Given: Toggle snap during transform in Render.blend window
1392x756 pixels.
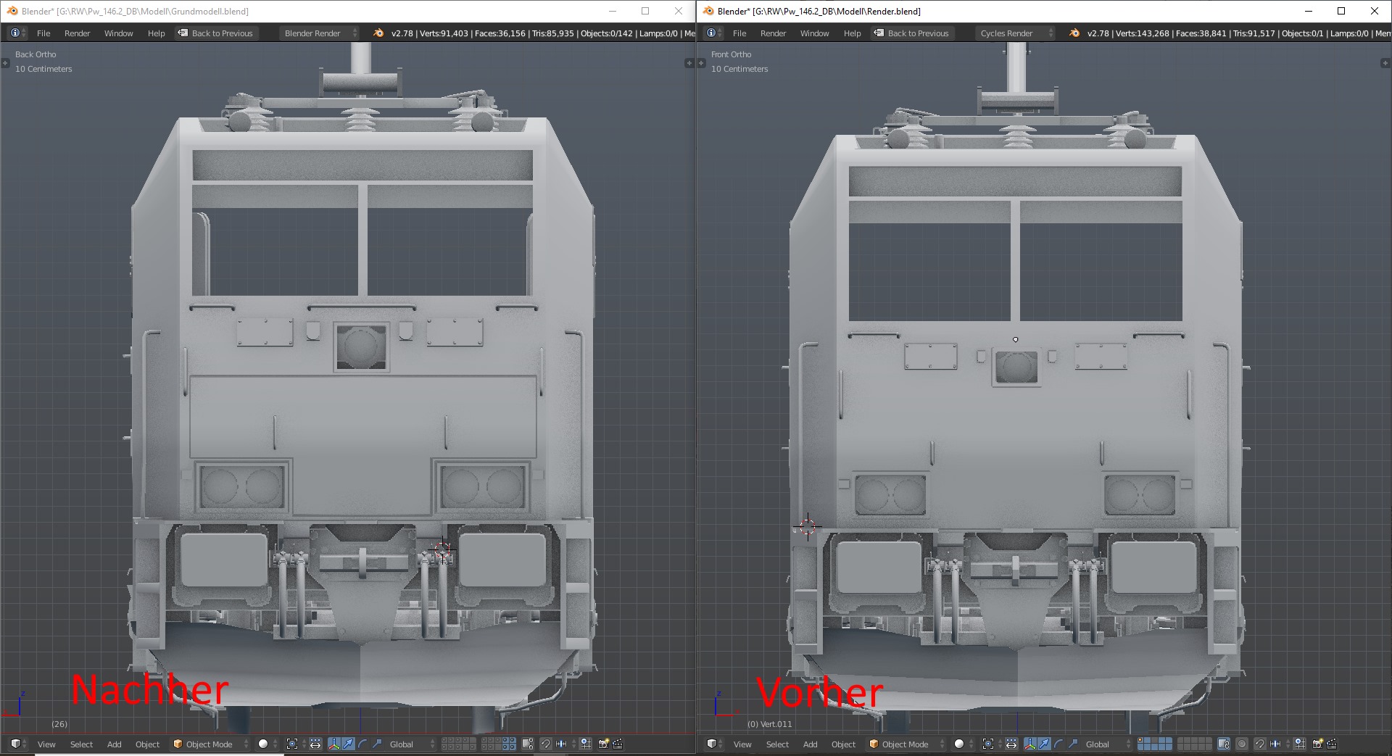Looking at the screenshot, I should [1260, 744].
